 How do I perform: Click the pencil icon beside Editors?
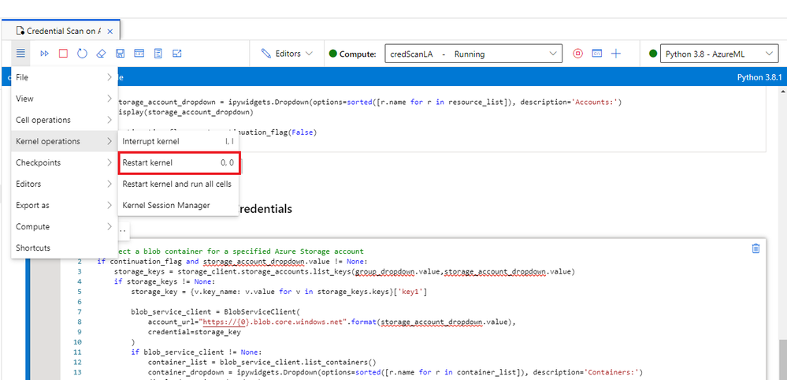pyautogui.click(x=266, y=53)
